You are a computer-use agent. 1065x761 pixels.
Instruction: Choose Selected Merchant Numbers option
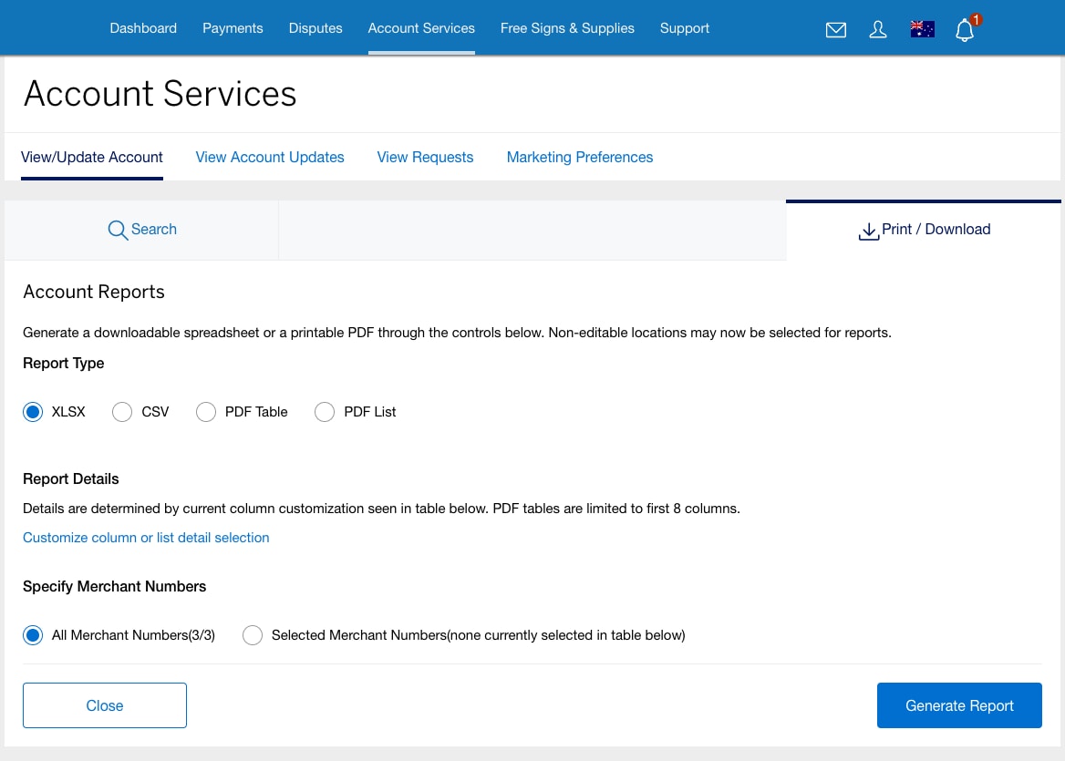point(253,635)
